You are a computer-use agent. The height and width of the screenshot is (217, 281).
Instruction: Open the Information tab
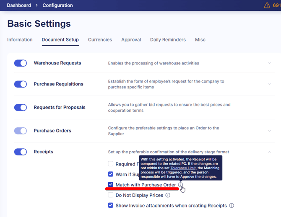coord(20,39)
